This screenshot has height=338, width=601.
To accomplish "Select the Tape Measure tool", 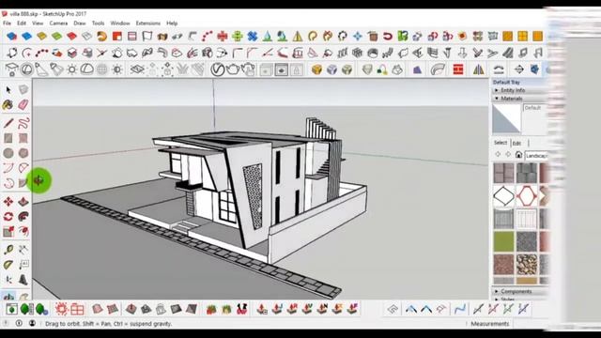I will click(8, 250).
